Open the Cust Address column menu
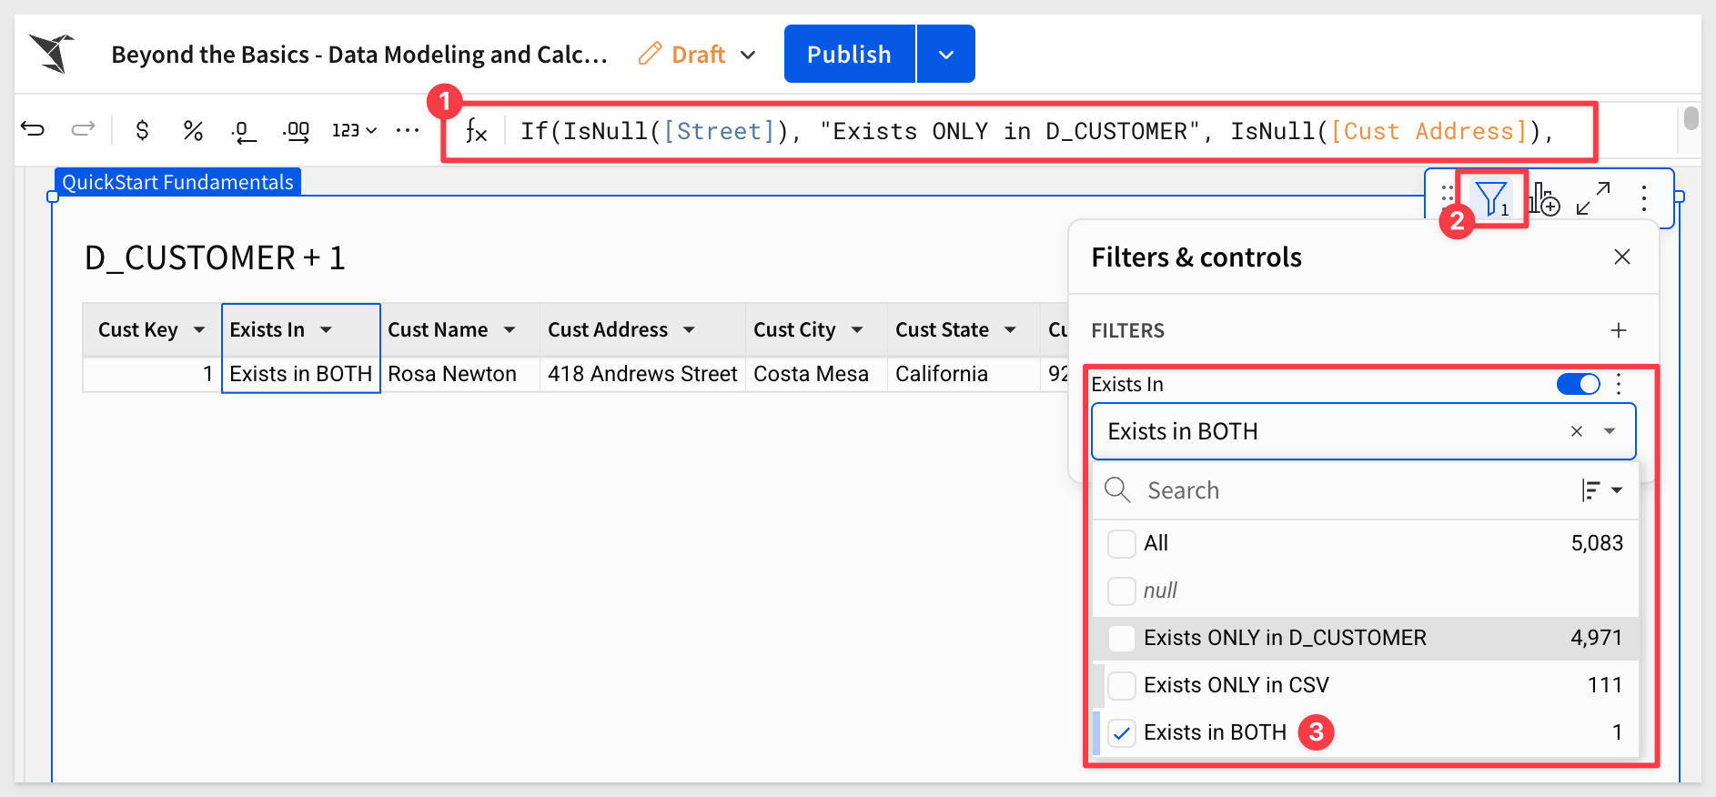1716x797 pixels. coord(689,329)
